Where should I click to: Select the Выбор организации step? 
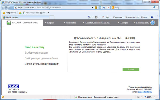(36, 53)
